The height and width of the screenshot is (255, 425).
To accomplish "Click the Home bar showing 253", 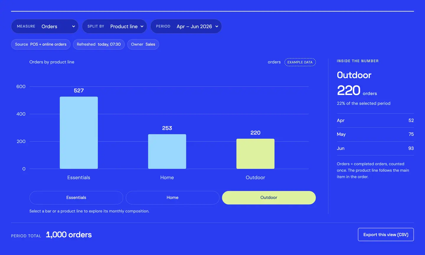I will [x=167, y=152].
